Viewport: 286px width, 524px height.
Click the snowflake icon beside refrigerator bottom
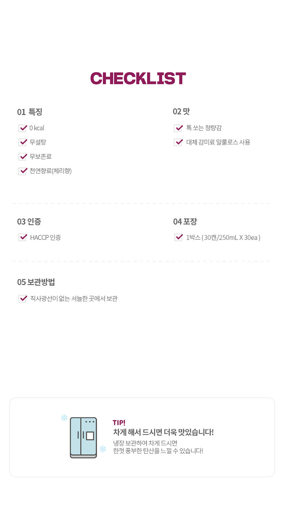click(x=103, y=449)
